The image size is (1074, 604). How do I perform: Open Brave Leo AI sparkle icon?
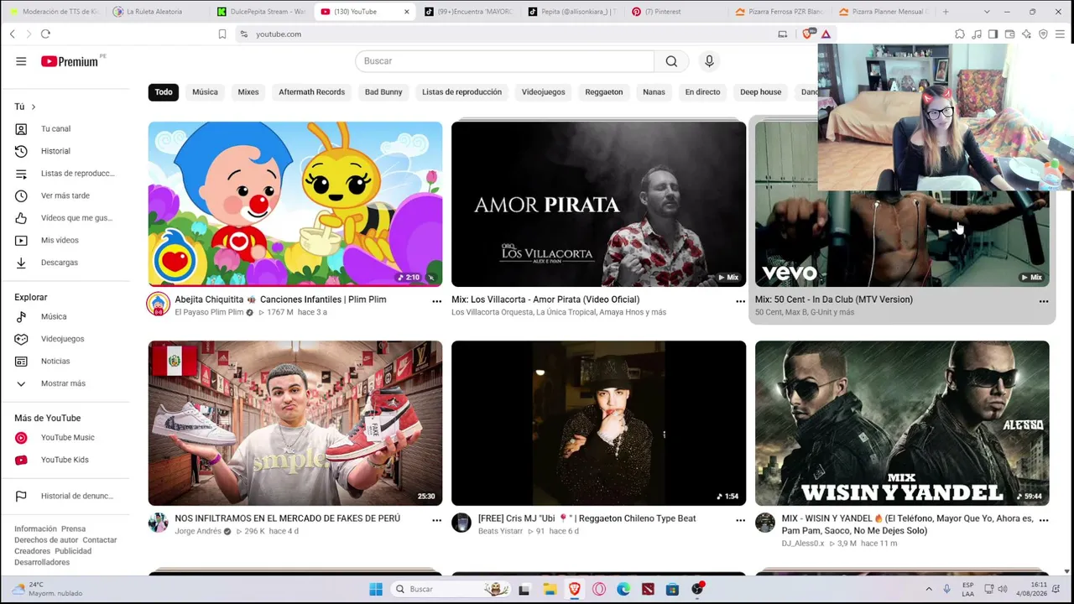pos(1026,34)
